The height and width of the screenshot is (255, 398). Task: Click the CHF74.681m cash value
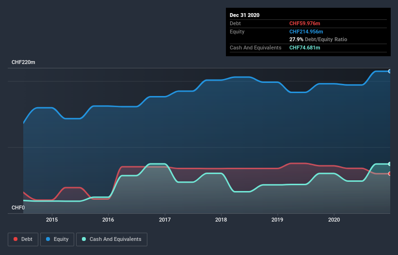pyautogui.click(x=304, y=48)
